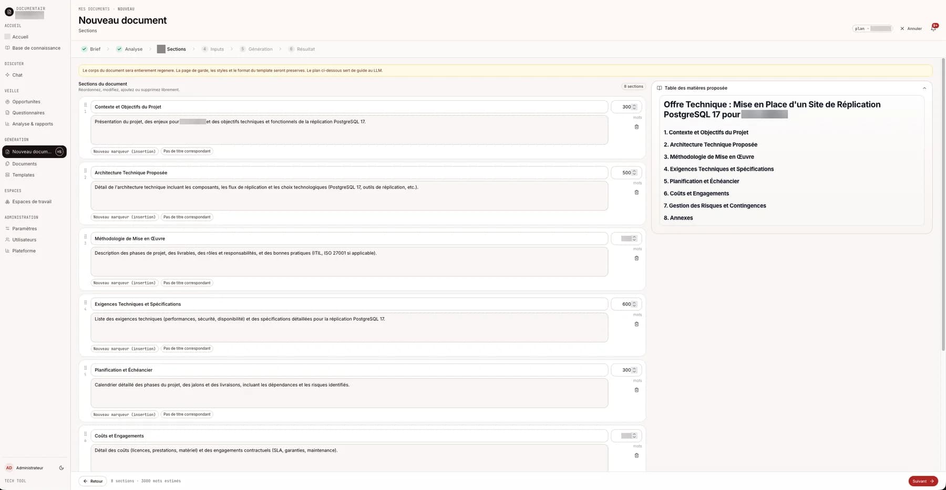Open Pas de titre correspondant for Contexte section

(187, 151)
